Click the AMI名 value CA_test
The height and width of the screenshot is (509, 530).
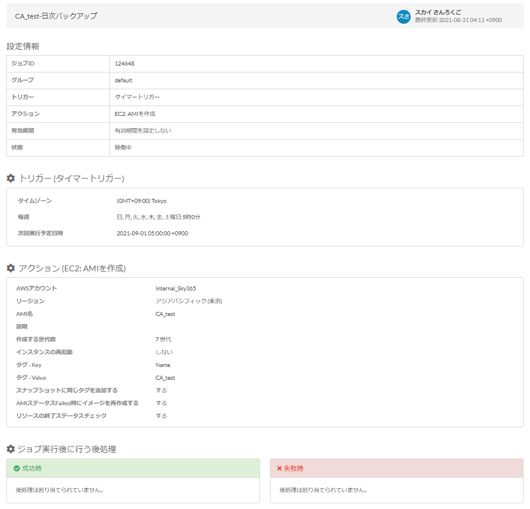pos(165,314)
